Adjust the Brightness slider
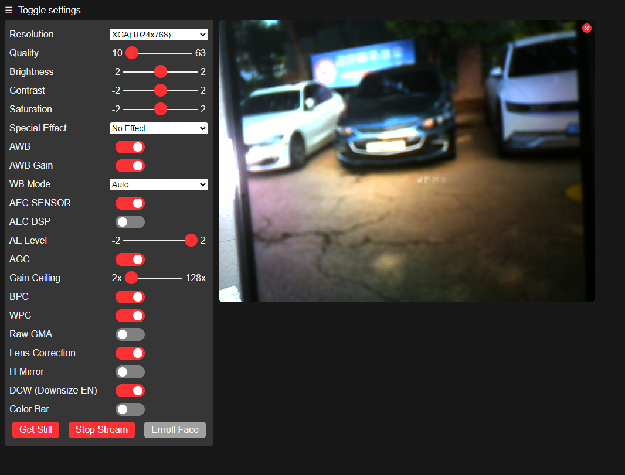 pos(160,71)
